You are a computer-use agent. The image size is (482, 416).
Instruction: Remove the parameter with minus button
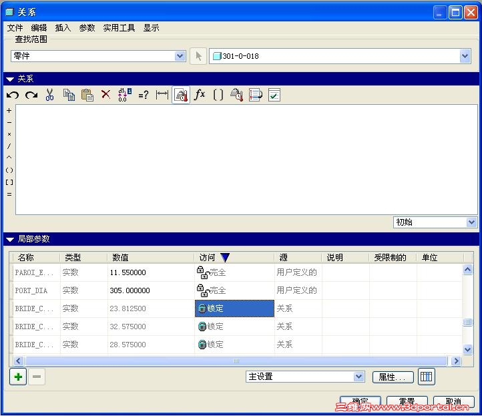click(x=37, y=377)
